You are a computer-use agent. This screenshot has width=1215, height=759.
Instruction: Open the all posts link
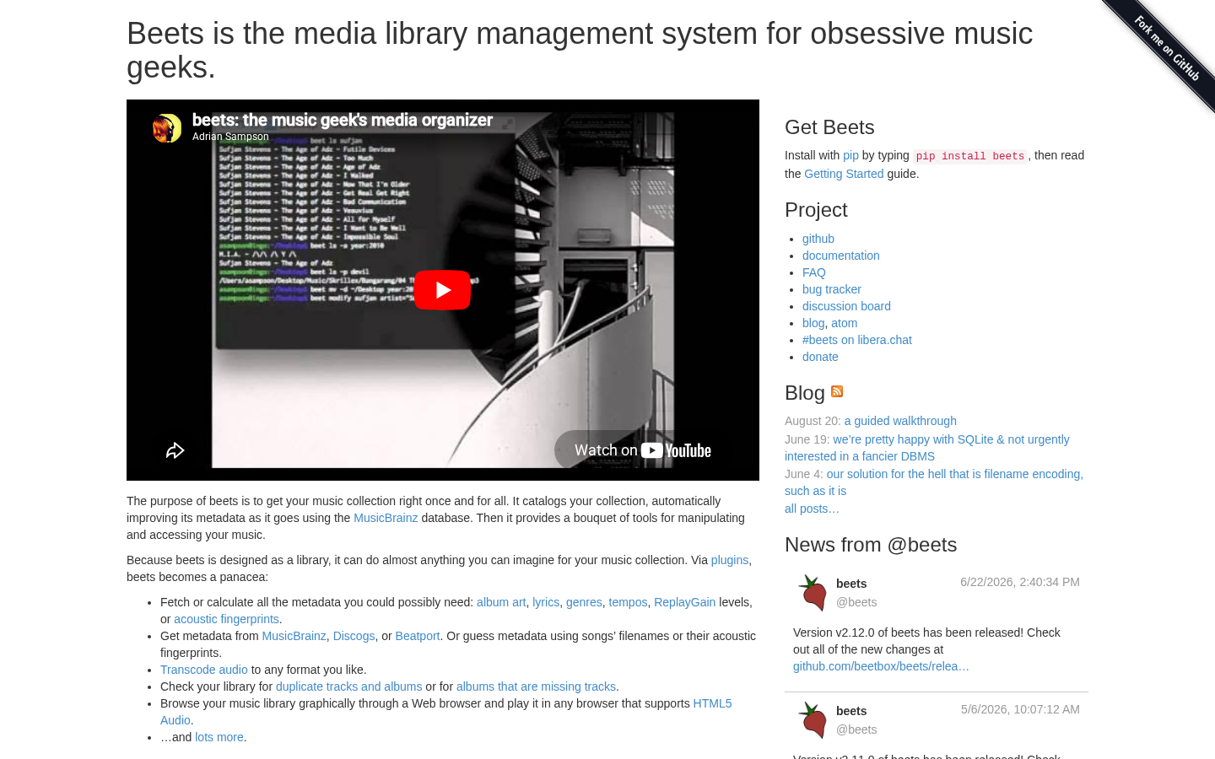[812, 509]
